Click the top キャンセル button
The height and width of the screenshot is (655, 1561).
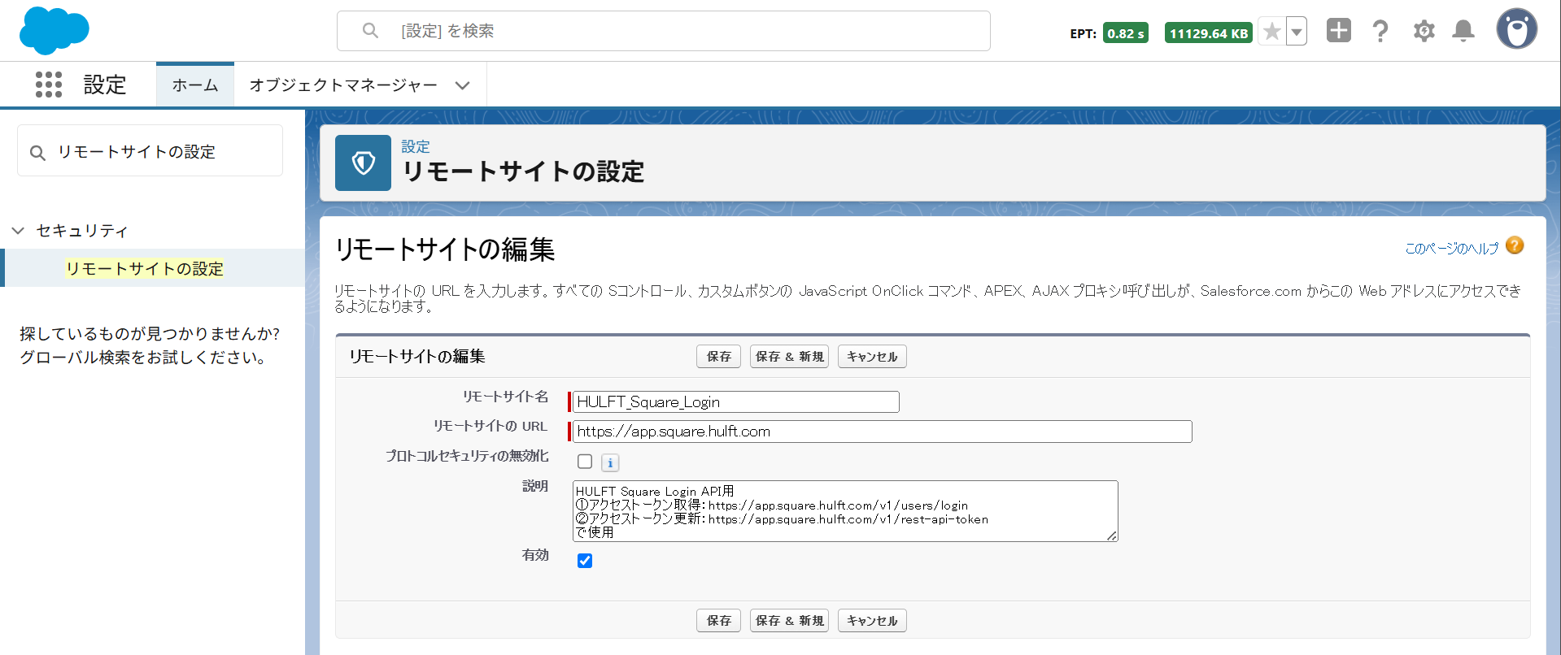tap(872, 357)
